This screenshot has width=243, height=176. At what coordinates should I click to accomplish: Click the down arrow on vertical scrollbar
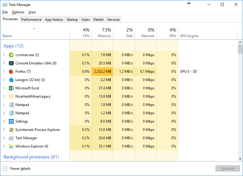click(x=240, y=159)
